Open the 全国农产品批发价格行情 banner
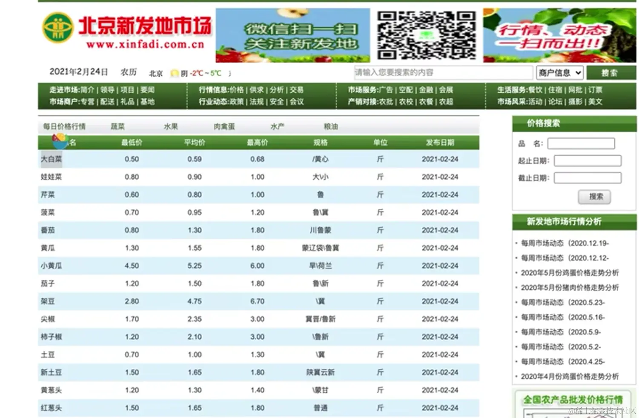This screenshot has width=639, height=418. (x=573, y=403)
